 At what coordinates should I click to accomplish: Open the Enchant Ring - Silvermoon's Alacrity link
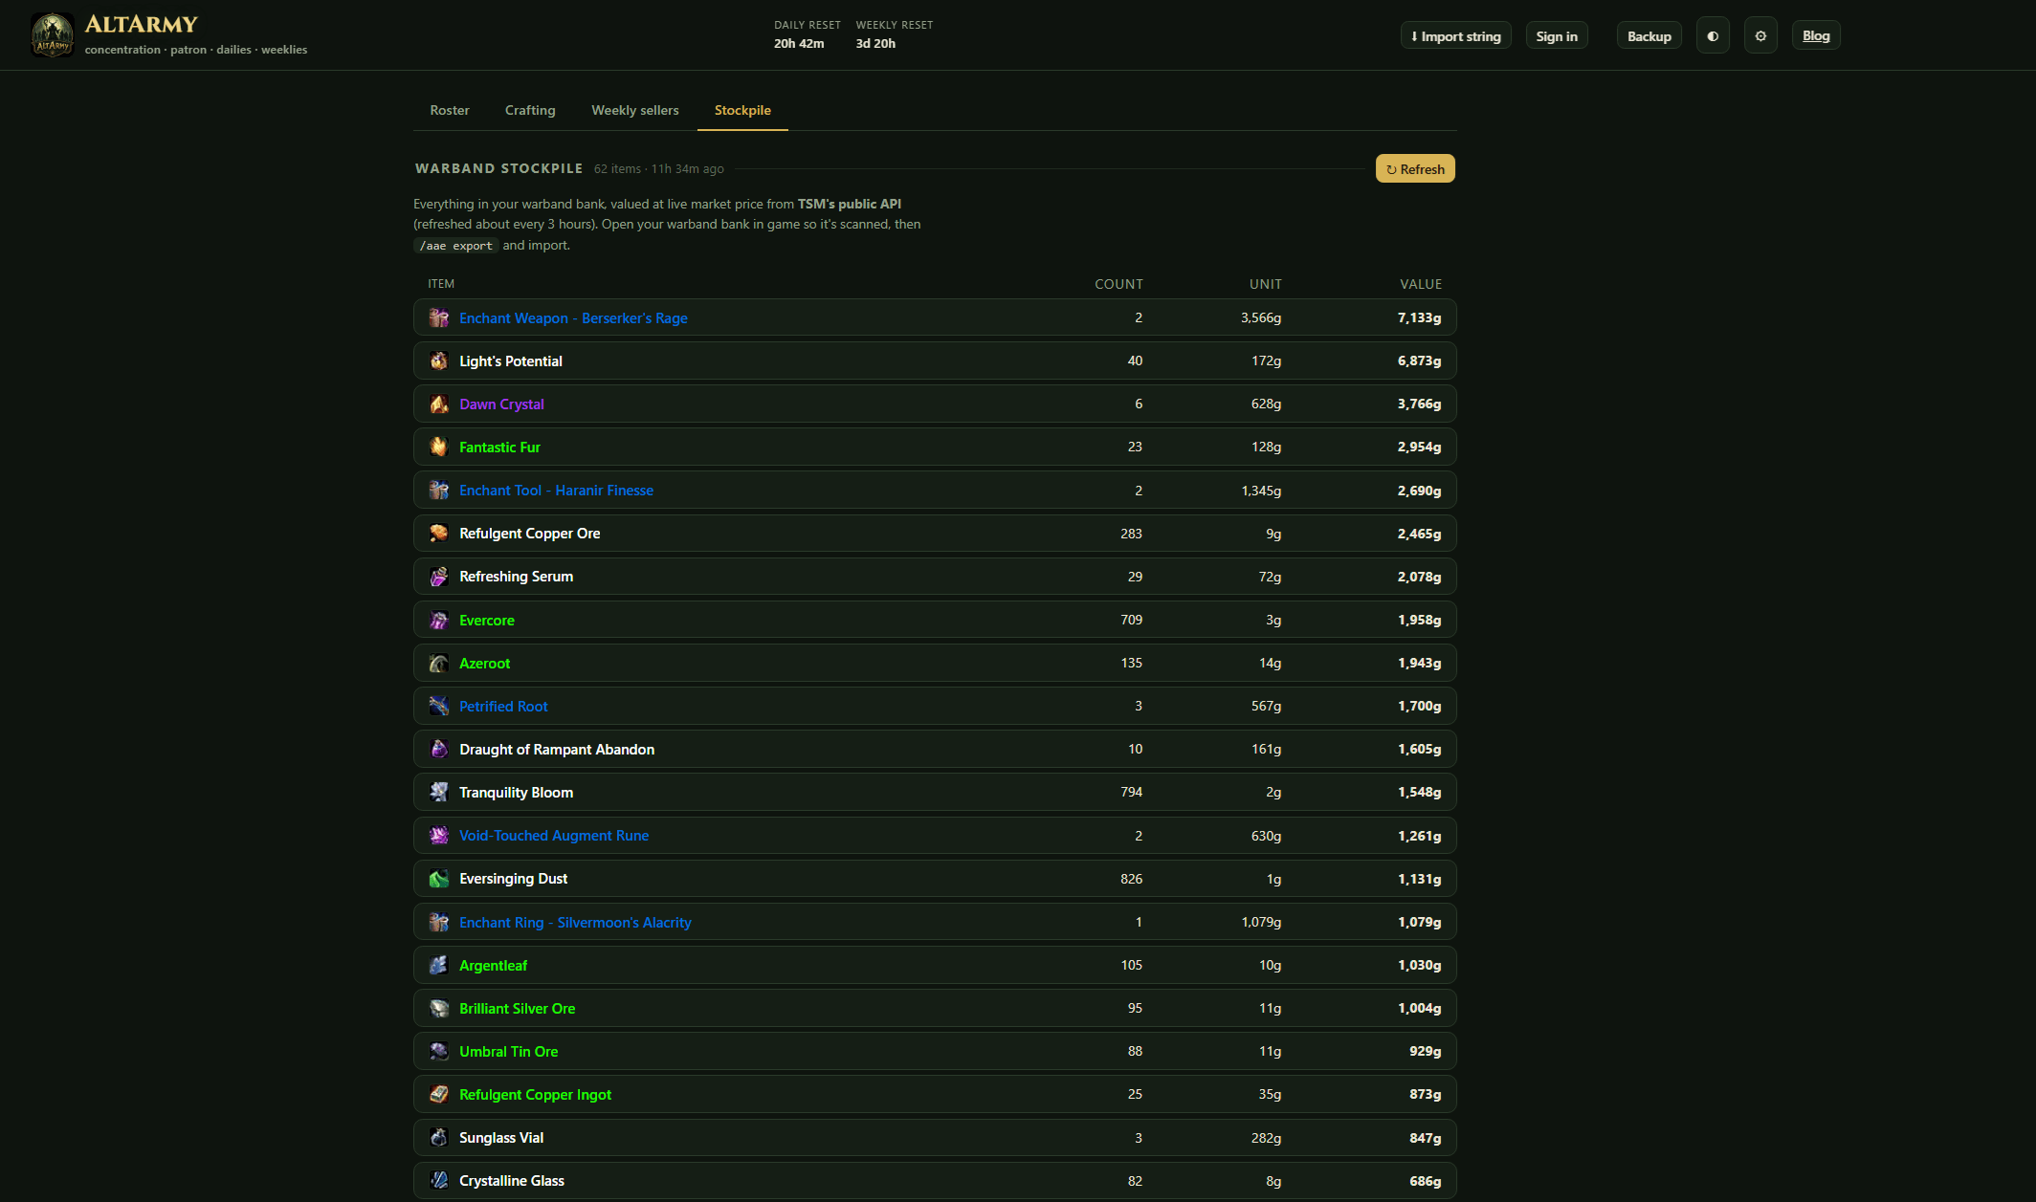[x=575, y=923]
